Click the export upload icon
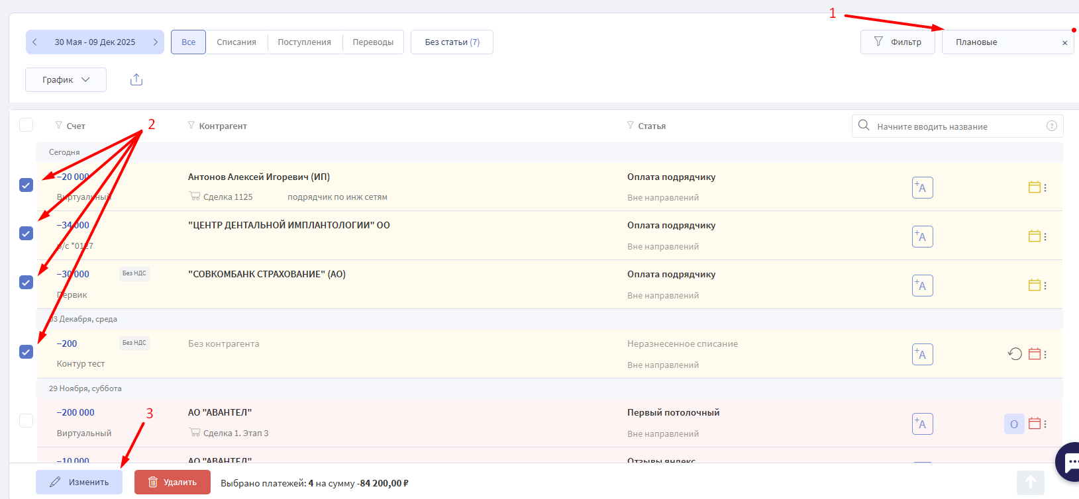The height and width of the screenshot is (499, 1079). tap(136, 79)
